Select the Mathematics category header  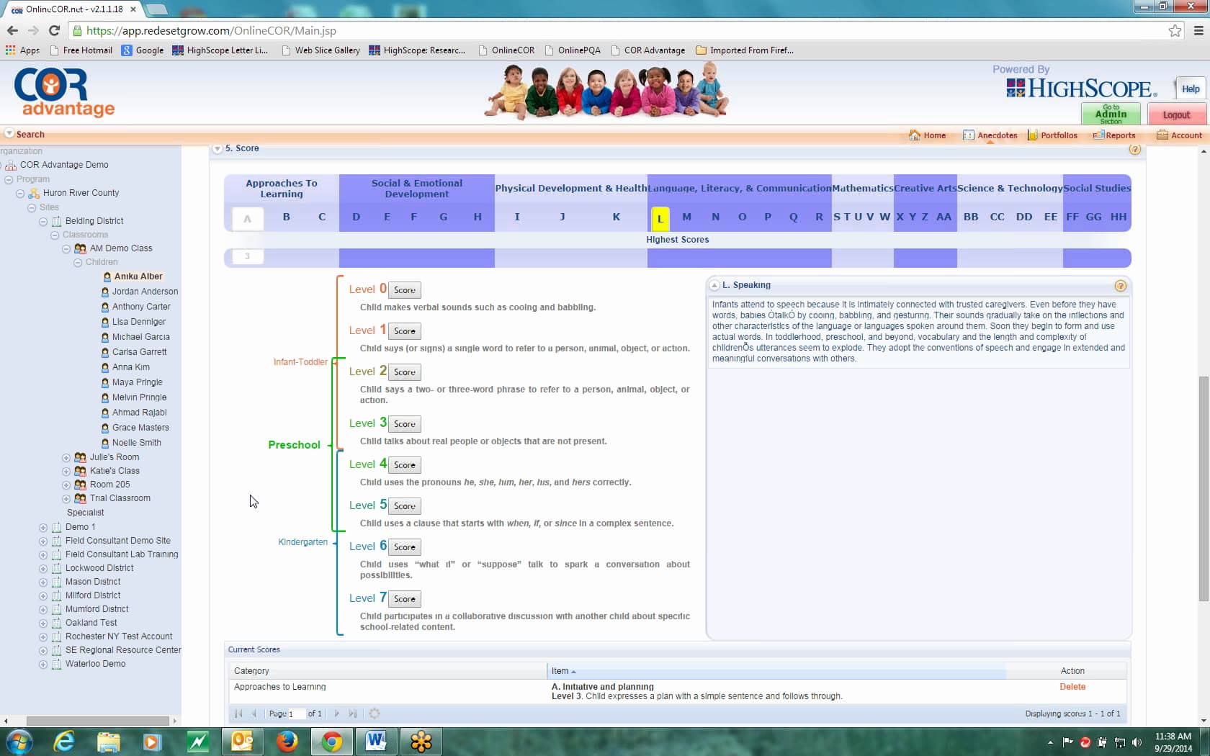pos(861,188)
